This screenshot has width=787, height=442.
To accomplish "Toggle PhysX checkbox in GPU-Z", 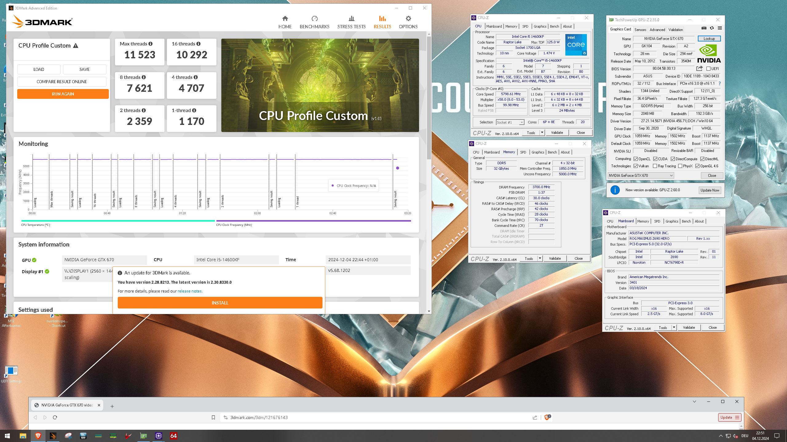I will pos(680,166).
